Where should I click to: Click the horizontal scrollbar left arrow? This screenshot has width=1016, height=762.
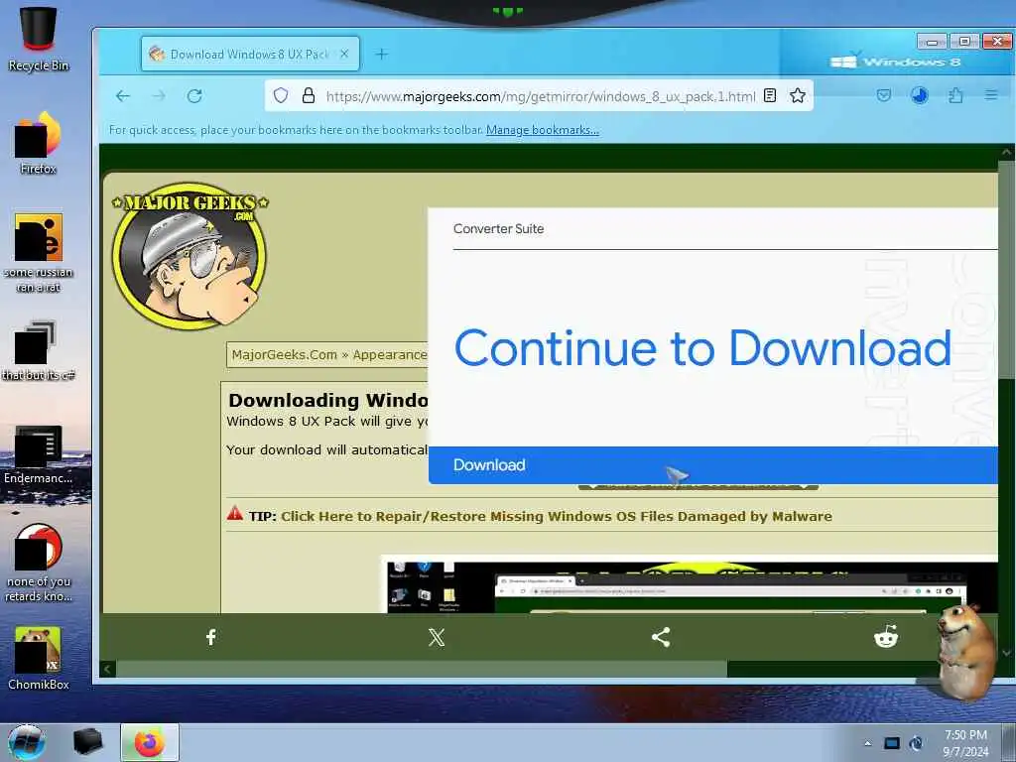point(107,669)
